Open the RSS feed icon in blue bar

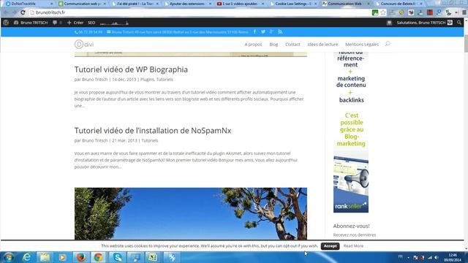[x=280, y=31]
